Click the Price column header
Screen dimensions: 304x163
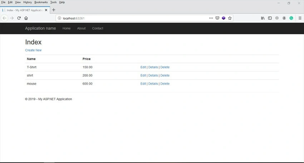pyautogui.click(x=87, y=59)
